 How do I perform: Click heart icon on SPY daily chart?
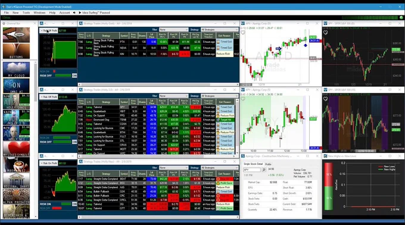point(325,33)
